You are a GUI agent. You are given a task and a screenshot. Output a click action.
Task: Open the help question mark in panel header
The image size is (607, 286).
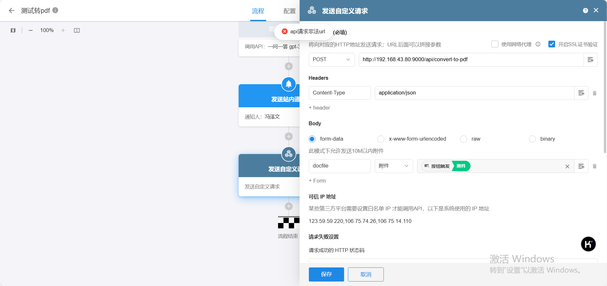click(x=586, y=11)
